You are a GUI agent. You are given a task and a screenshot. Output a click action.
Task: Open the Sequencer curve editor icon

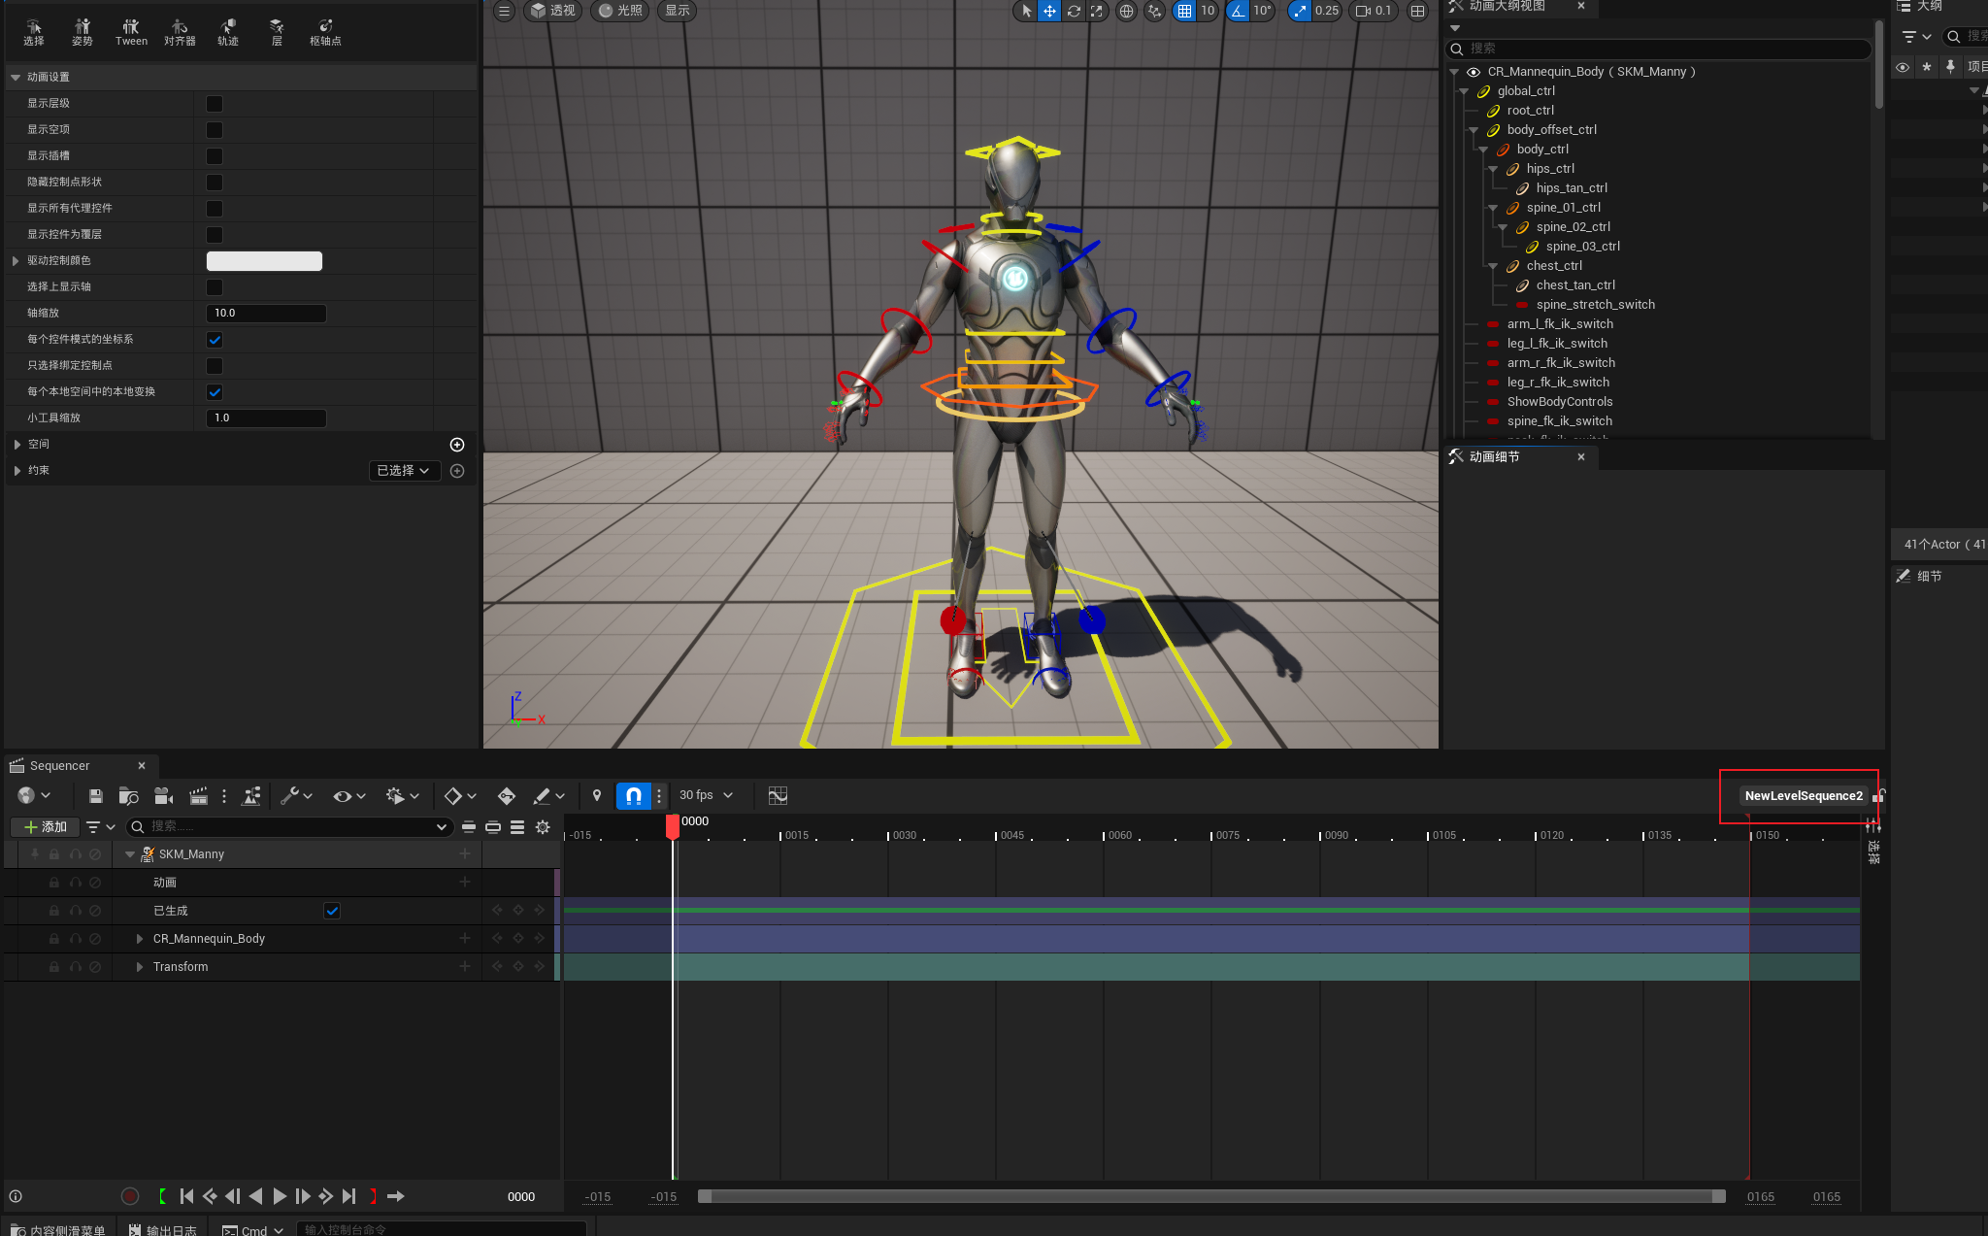tap(778, 796)
